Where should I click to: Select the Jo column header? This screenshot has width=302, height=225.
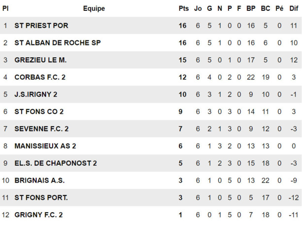tap(198, 8)
